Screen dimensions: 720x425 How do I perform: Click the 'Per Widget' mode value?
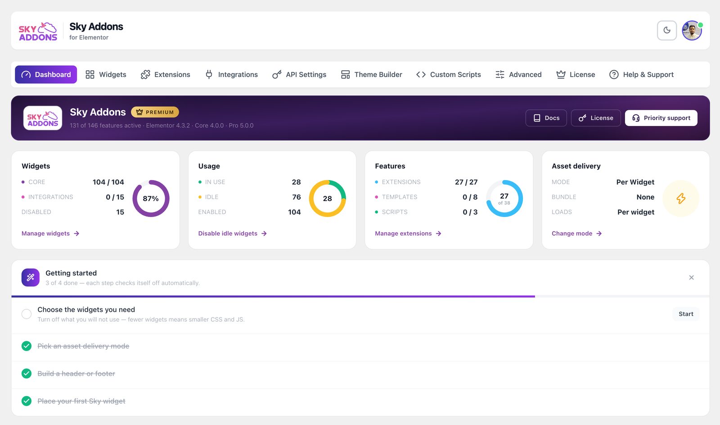click(x=635, y=182)
